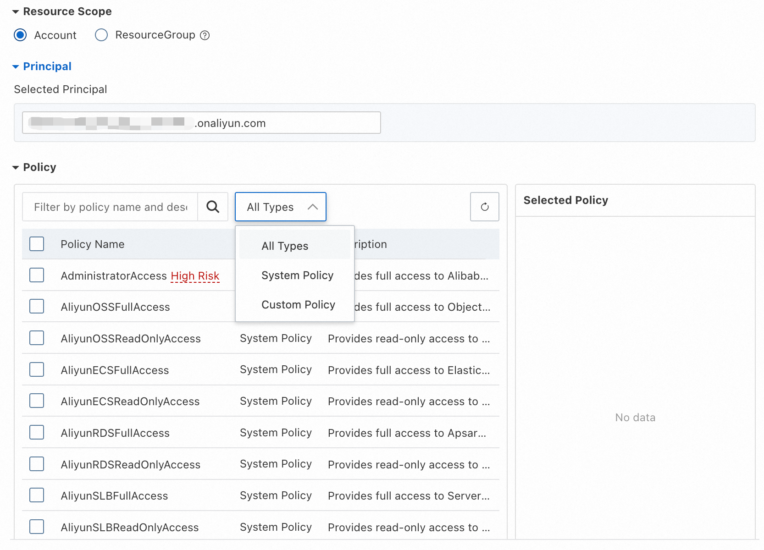Collapse the Policy section
This screenshot has height=550, width=764.
coord(16,168)
